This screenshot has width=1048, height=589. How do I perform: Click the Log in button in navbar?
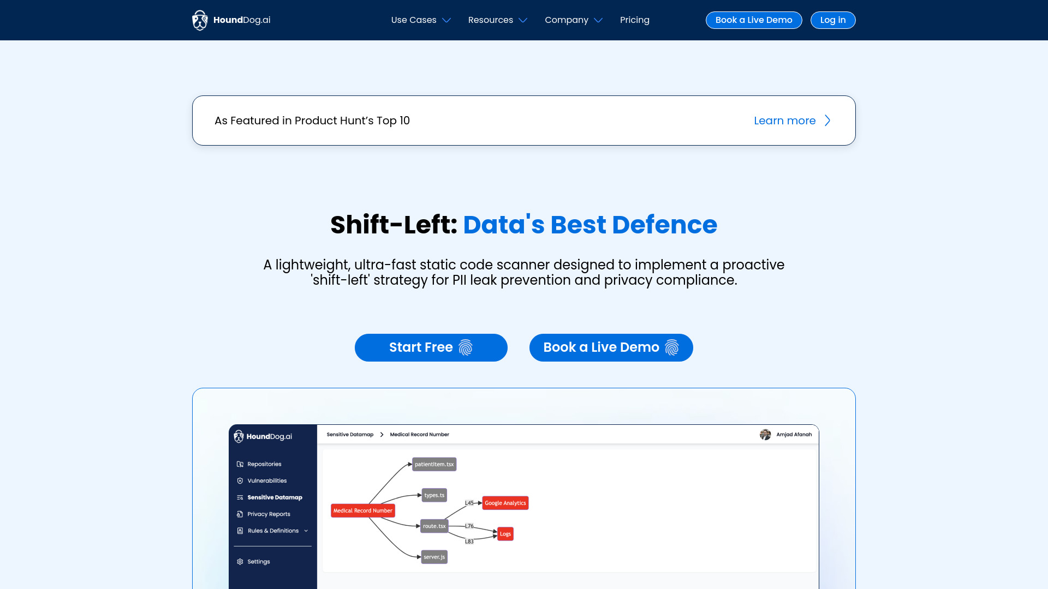[833, 20]
